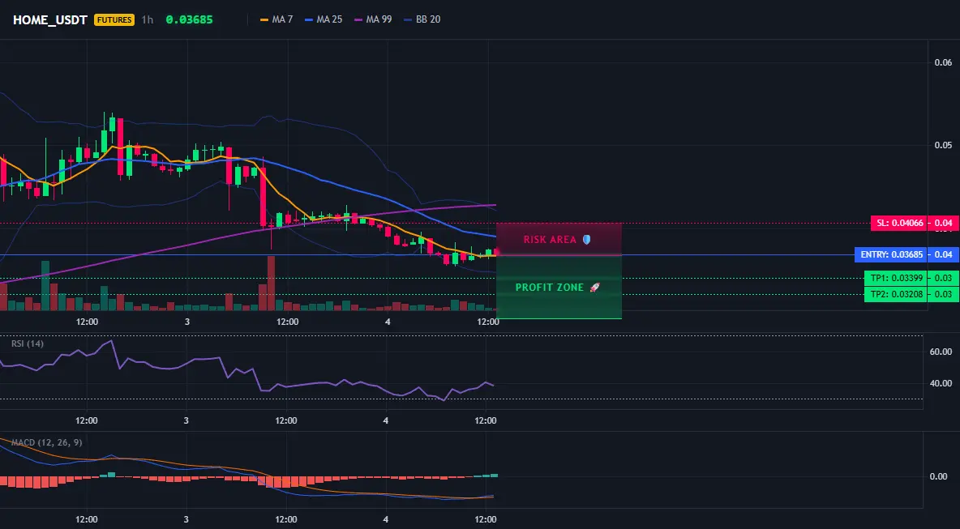Click the FUTURES badge

114,19
